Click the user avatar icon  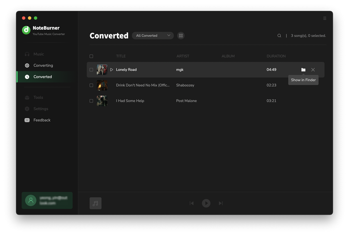[x=31, y=201]
